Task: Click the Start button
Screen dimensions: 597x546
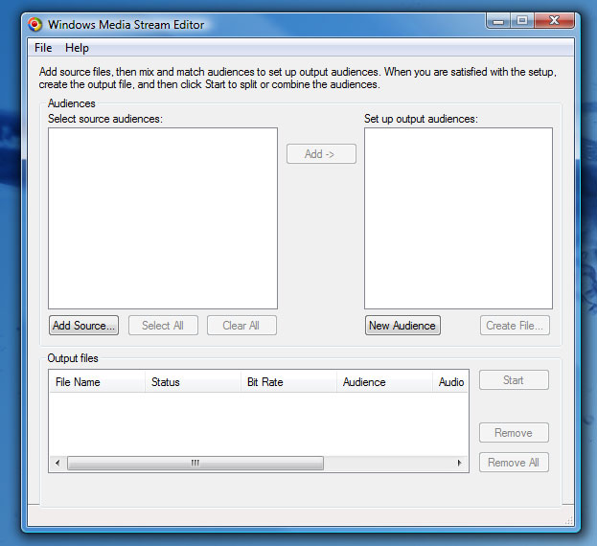Action: (x=514, y=379)
